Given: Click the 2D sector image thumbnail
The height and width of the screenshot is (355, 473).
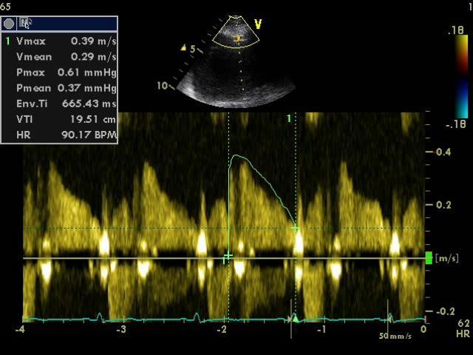Looking at the screenshot, I should [236, 62].
